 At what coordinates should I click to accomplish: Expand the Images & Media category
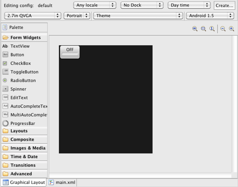pos(24,148)
